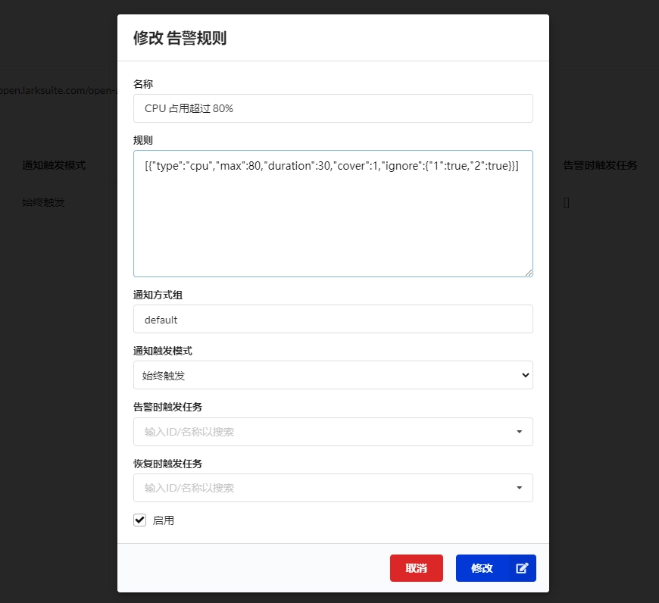This screenshot has width=659, height=603.
Task: Open the 通知触发模式 dropdown
Action: coord(333,375)
